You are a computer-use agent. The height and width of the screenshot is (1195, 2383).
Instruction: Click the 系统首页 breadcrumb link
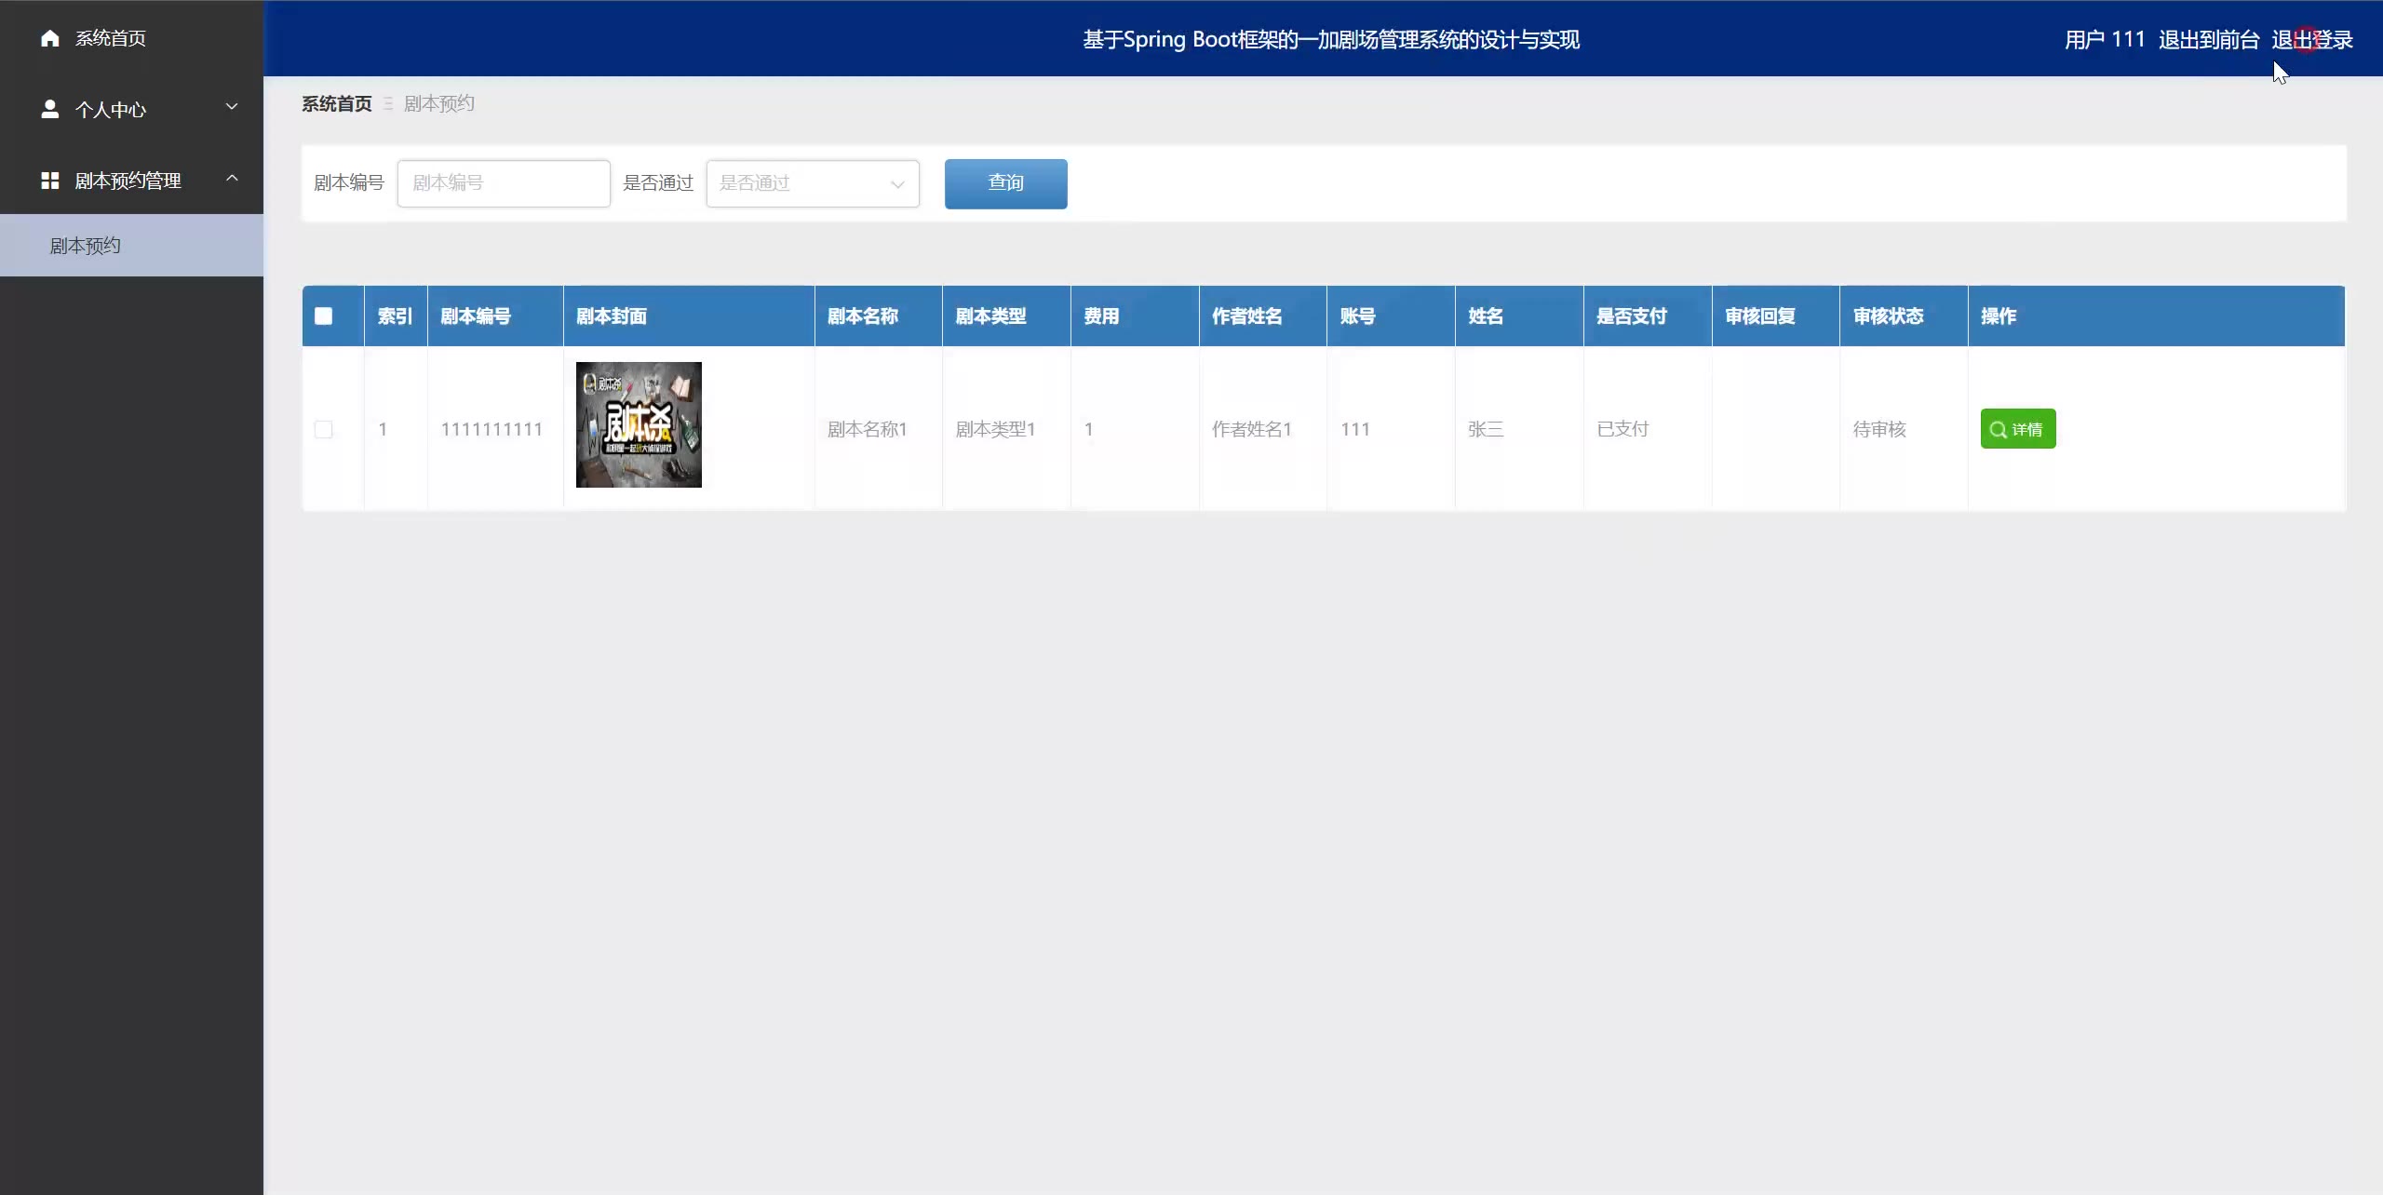[336, 104]
